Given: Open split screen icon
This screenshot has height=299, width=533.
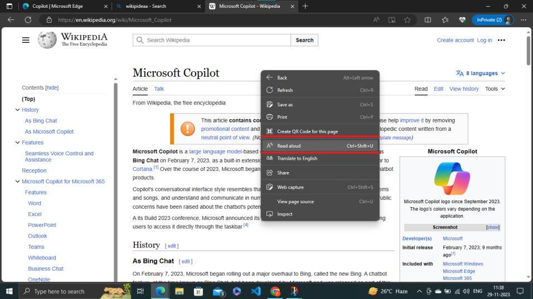Looking at the screenshot, I should coord(428,20).
